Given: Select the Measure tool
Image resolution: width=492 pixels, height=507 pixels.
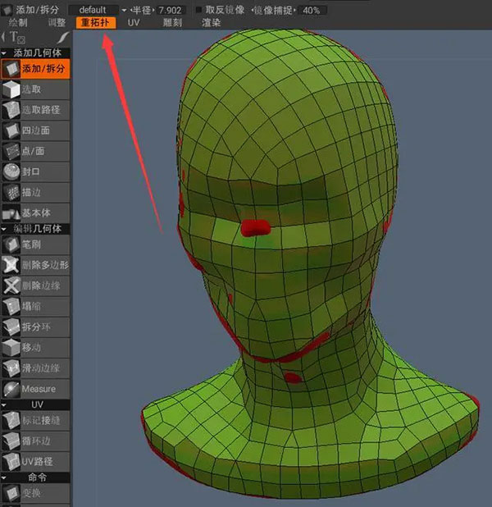Looking at the screenshot, I should tap(36, 388).
